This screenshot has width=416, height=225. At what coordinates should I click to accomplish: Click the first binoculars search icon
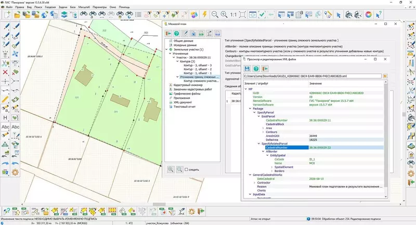84,15
